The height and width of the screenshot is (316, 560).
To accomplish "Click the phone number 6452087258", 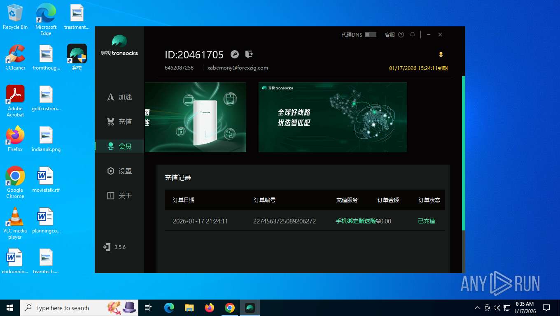I will tap(179, 67).
